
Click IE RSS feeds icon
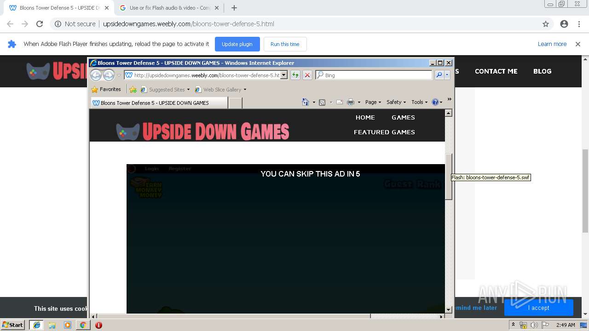[x=322, y=102]
